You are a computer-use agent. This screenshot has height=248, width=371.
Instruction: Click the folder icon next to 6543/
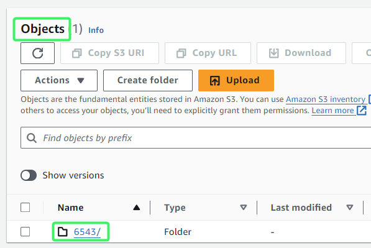(x=63, y=232)
